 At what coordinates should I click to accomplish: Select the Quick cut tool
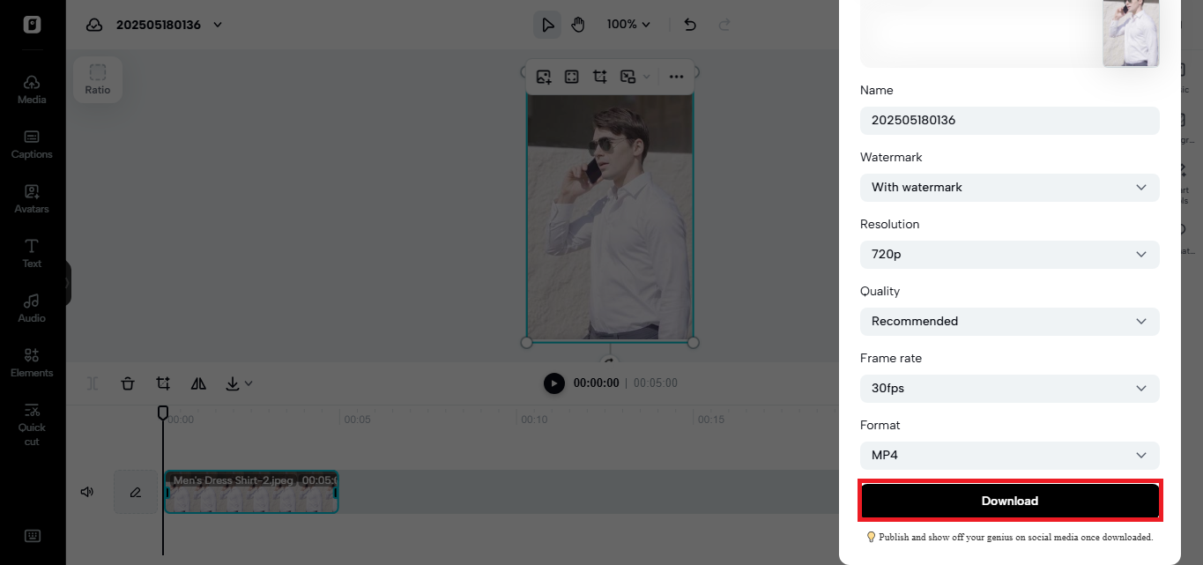click(32, 425)
